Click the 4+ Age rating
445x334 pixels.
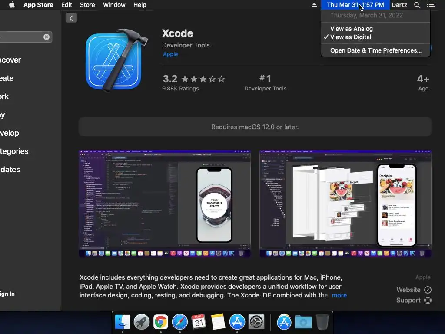(423, 83)
